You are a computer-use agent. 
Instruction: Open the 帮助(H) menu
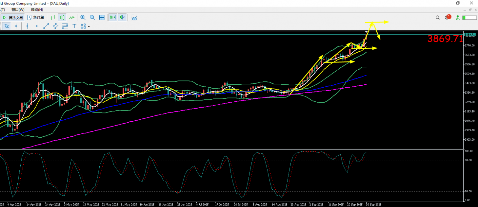37,9
